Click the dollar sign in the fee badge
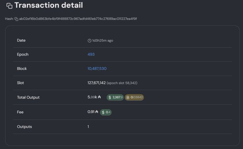The image size is (243, 149). 103,112
